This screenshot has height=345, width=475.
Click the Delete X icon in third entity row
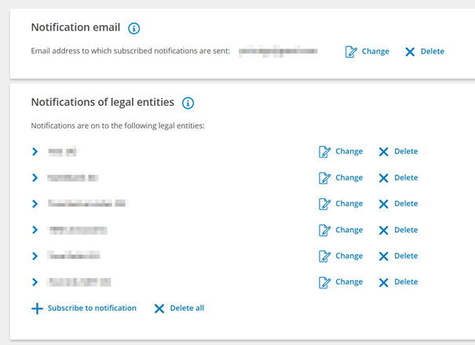coord(383,204)
